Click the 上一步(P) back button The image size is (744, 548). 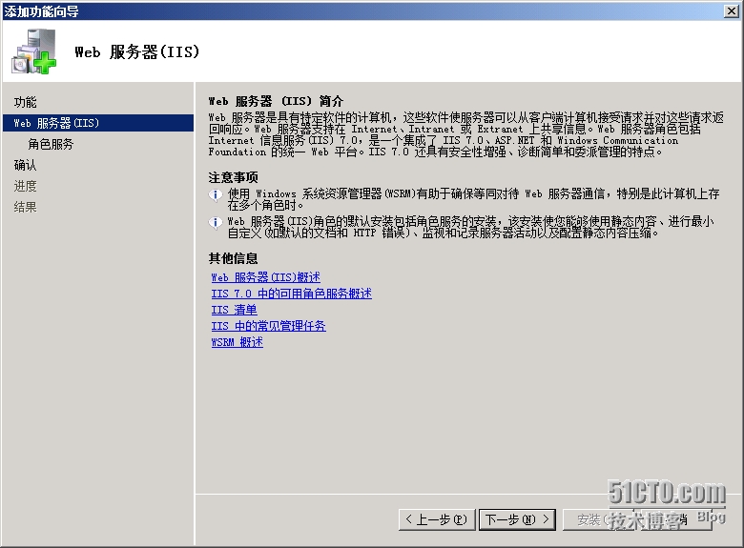[437, 519]
